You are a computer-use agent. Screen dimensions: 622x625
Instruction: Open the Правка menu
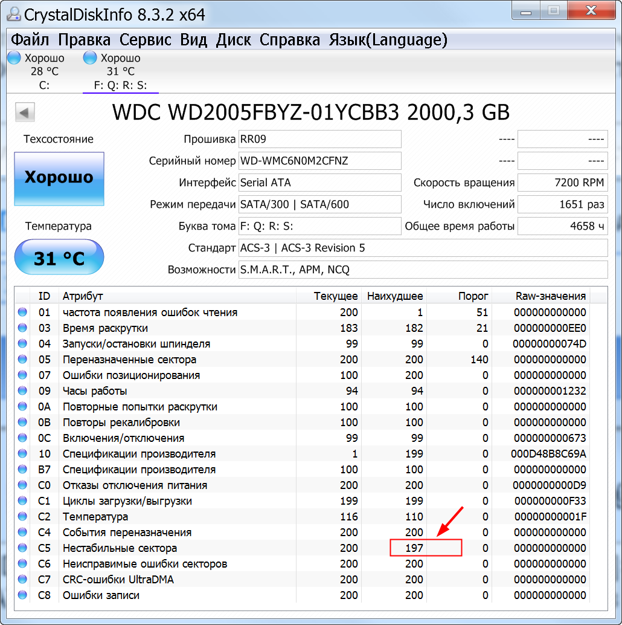coord(84,40)
